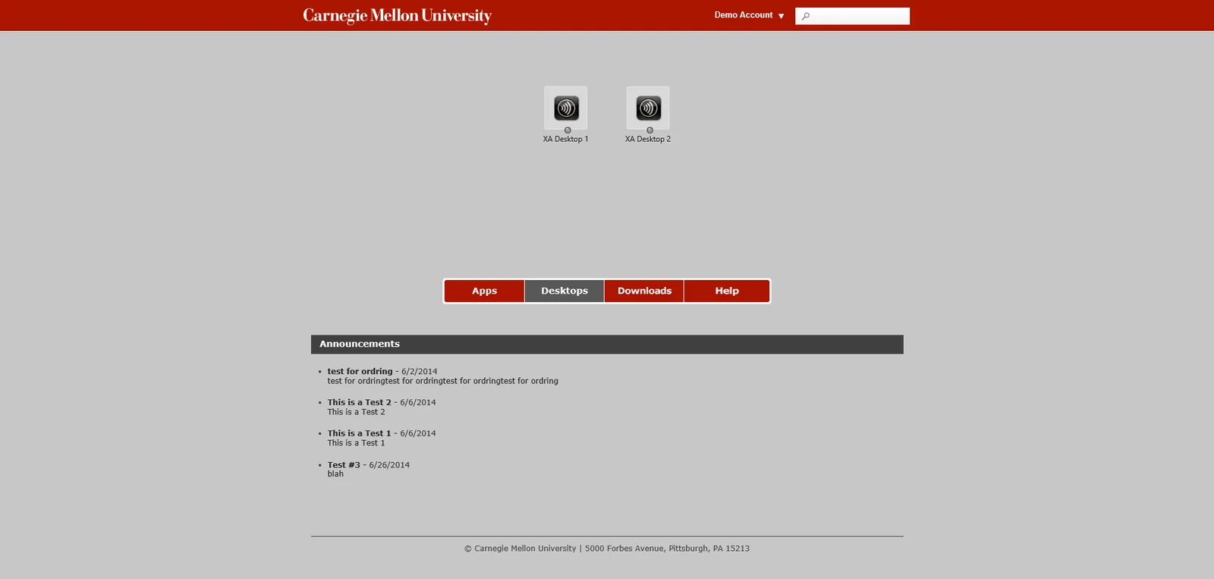
Task: Click the small status dot under XA Desktop 2
Action: click(649, 131)
